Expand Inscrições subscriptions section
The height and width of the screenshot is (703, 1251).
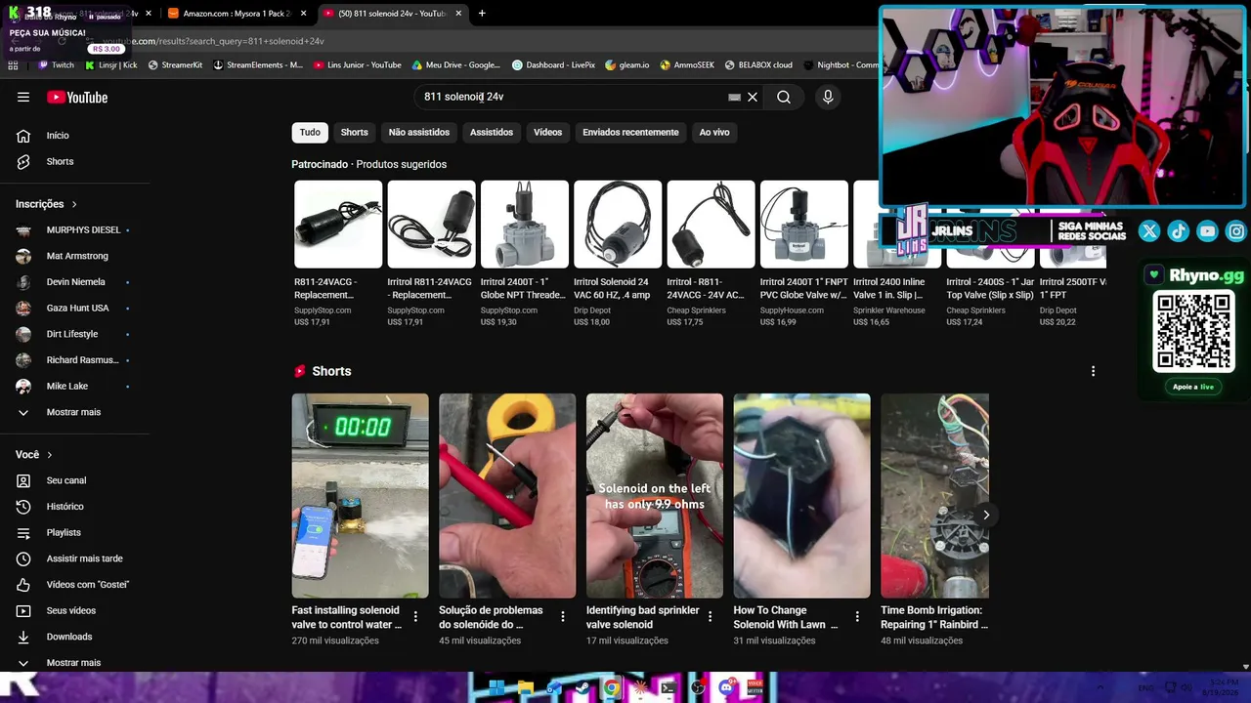point(47,204)
